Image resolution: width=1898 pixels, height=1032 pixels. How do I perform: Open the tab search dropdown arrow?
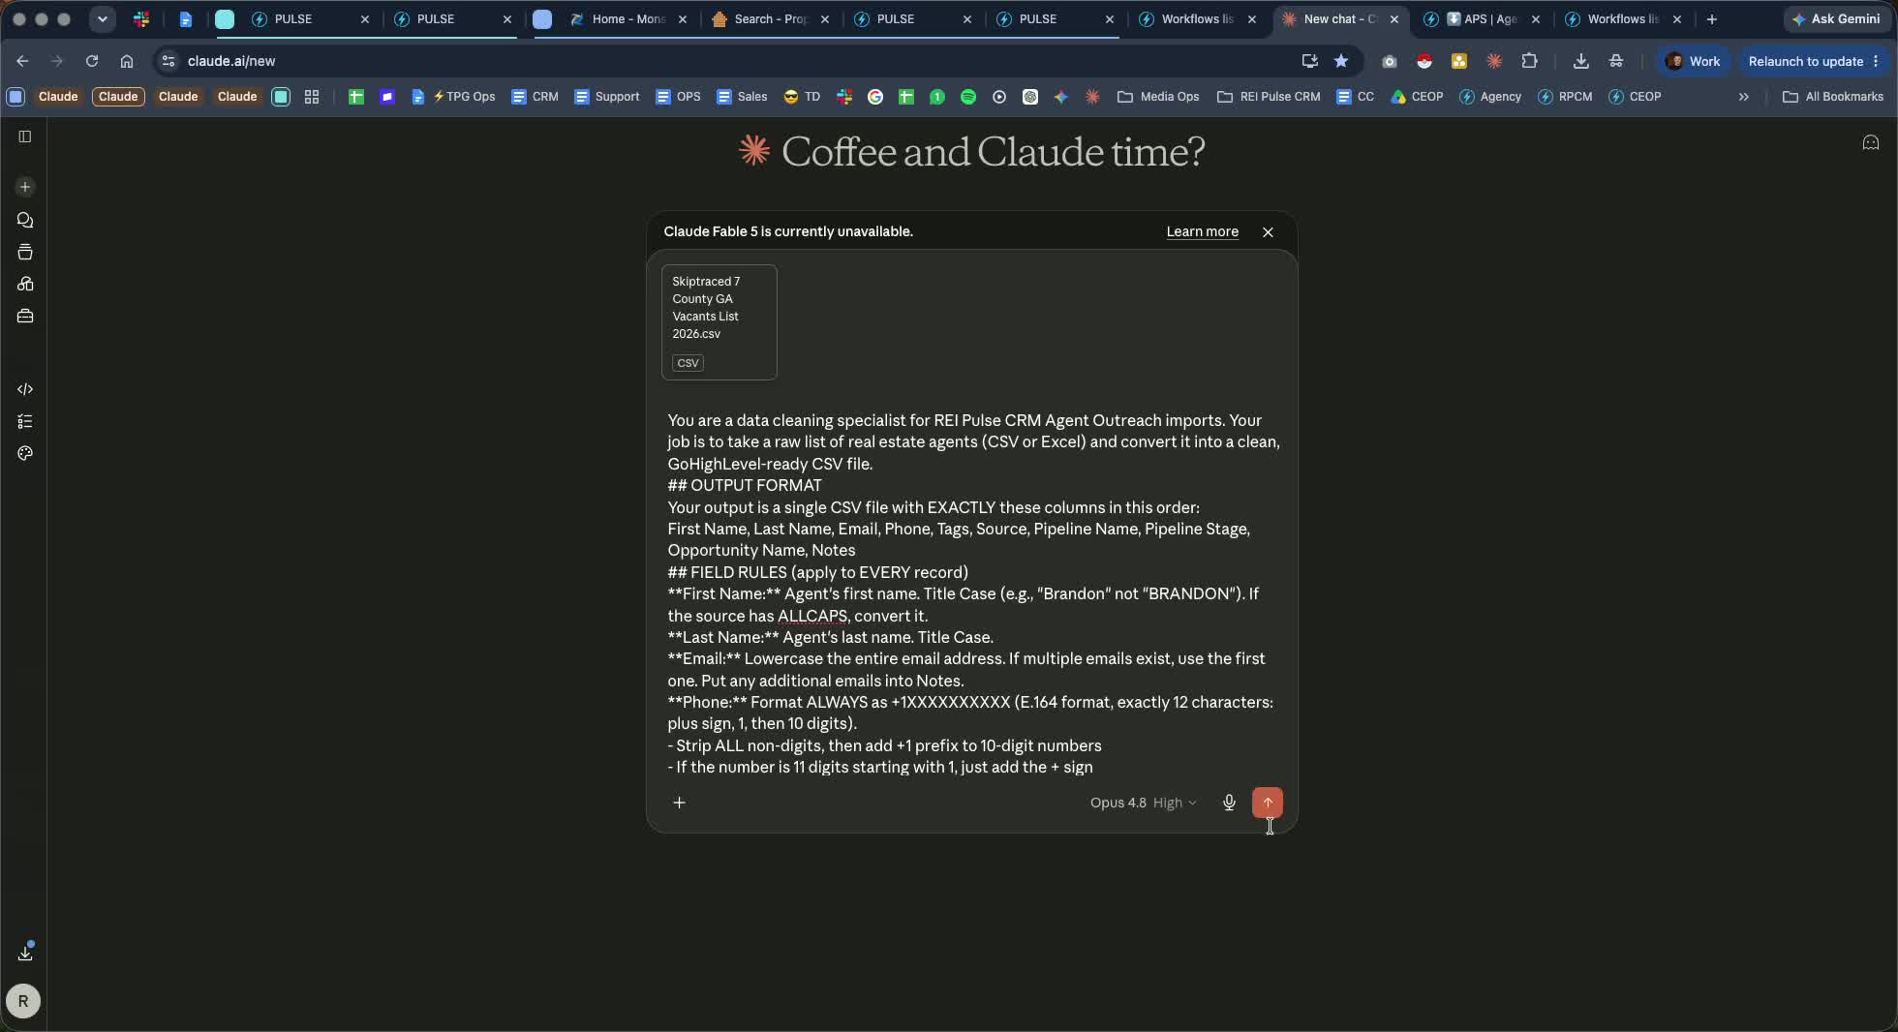(102, 18)
